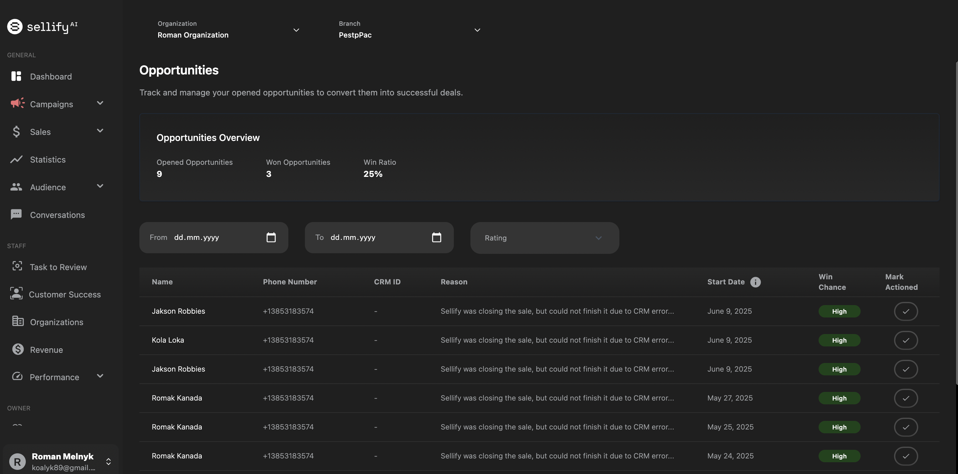
Task: Mark May 27 Romak Kanada row actioned
Action: point(905,398)
